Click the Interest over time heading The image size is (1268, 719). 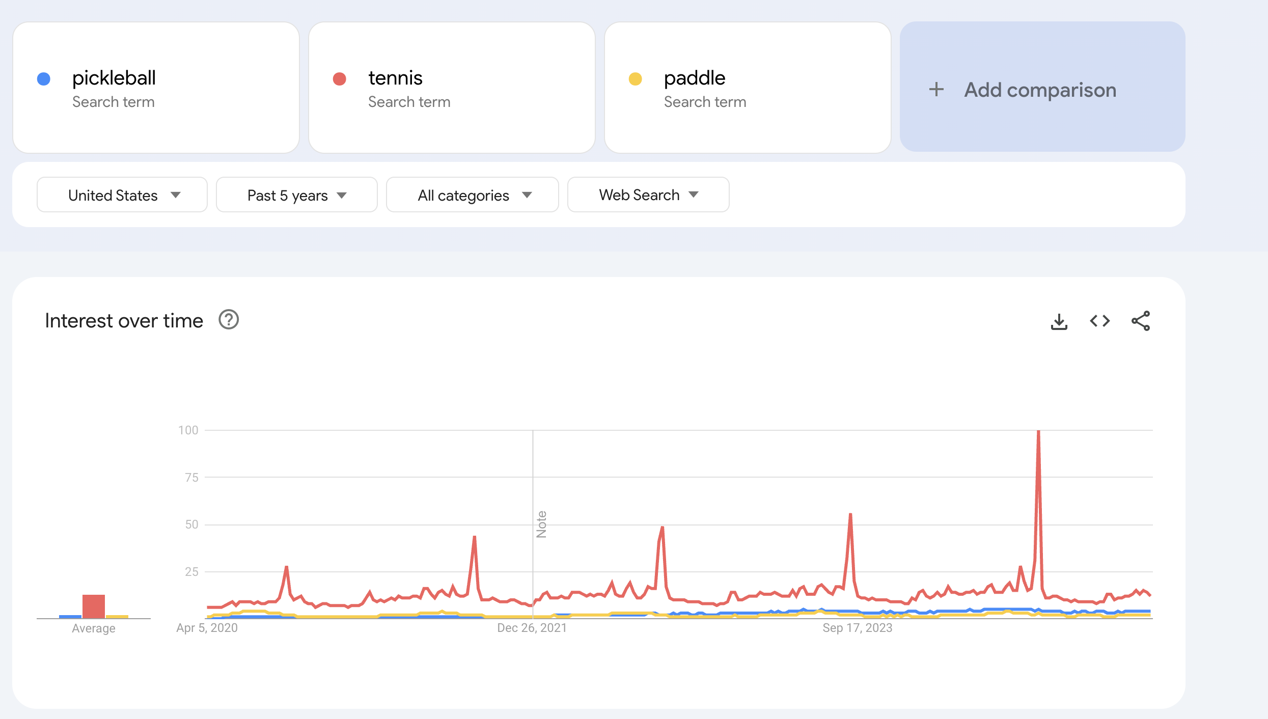tap(124, 320)
